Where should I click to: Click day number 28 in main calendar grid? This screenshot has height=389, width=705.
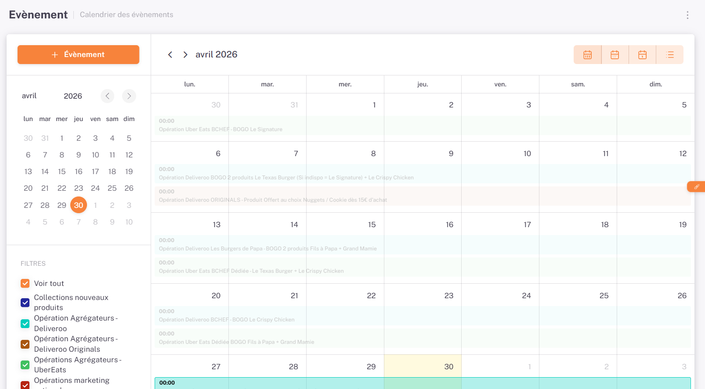[293, 367]
